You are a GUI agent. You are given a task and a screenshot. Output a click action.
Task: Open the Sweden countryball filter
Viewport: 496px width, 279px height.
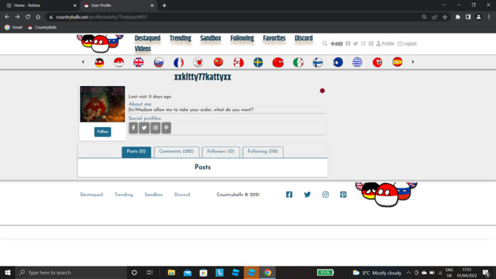pos(258,62)
